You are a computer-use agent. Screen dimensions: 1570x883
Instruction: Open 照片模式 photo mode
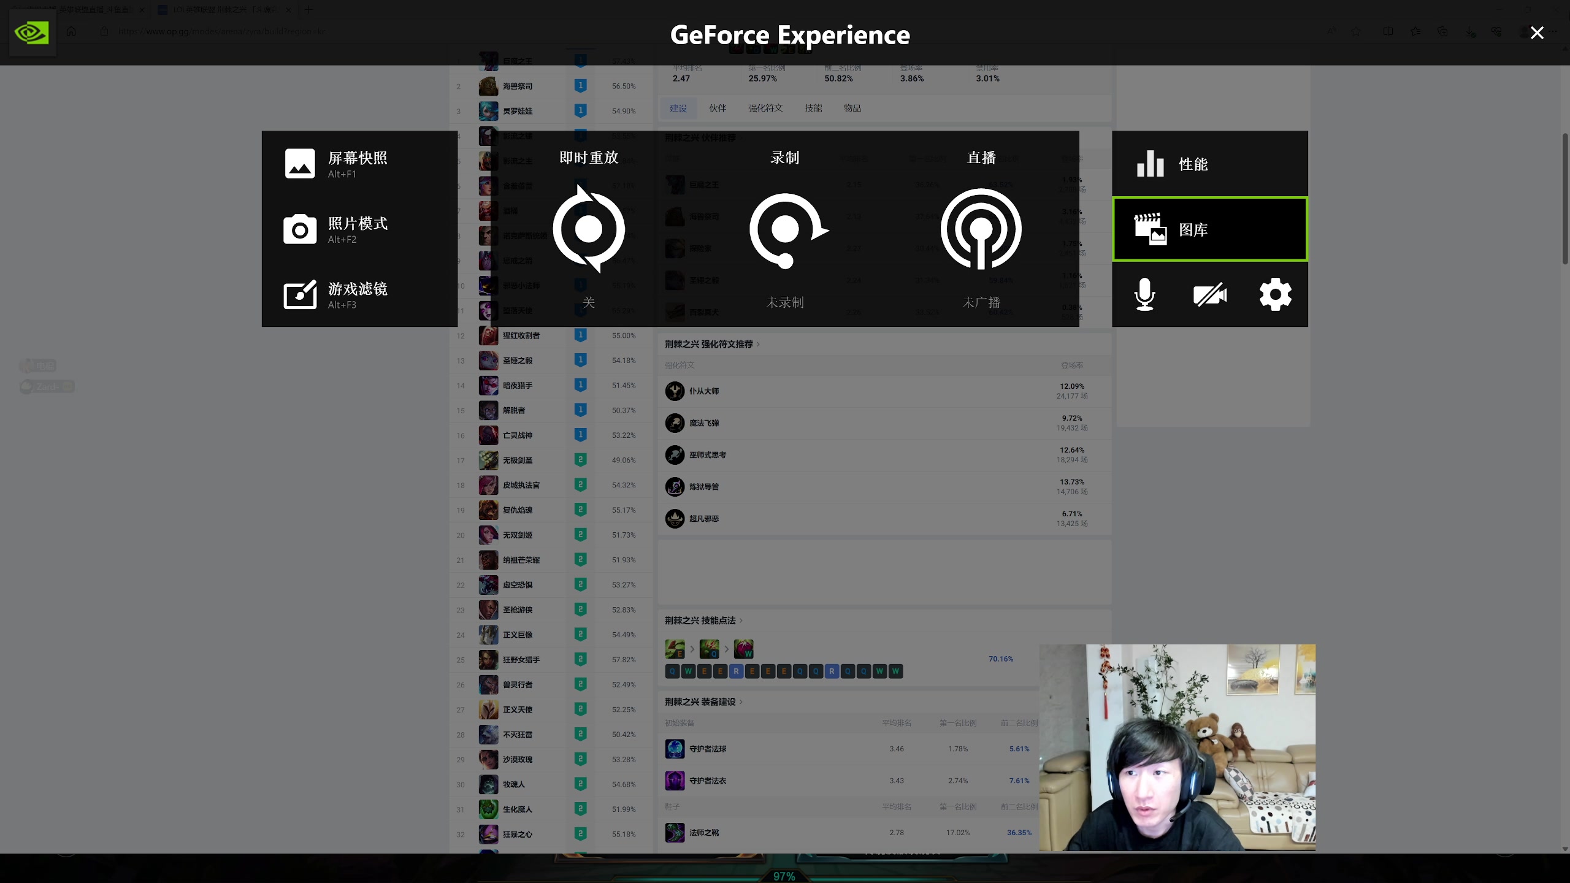point(359,229)
